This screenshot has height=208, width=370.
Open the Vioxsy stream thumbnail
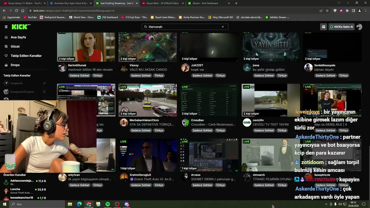(148, 47)
